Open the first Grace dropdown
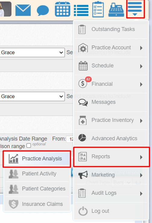The height and width of the screenshot is (223, 152). tap(32, 52)
